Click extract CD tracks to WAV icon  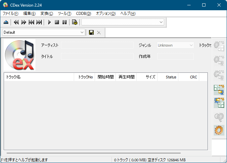pyautogui.click(x=219, y=46)
